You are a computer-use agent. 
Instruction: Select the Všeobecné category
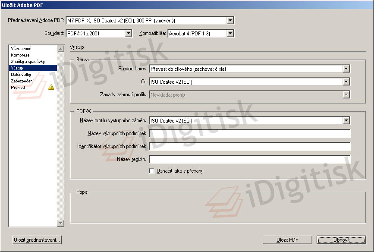33,49
